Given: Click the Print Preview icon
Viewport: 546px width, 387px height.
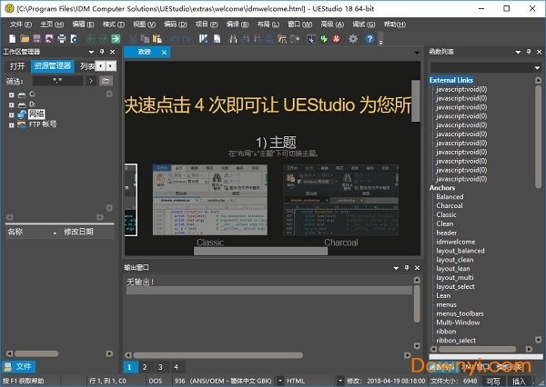Looking at the screenshot, I should [74, 38].
